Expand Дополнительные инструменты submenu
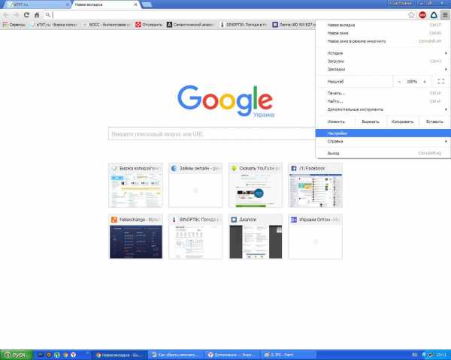This screenshot has width=451, height=360. click(x=383, y=109)
